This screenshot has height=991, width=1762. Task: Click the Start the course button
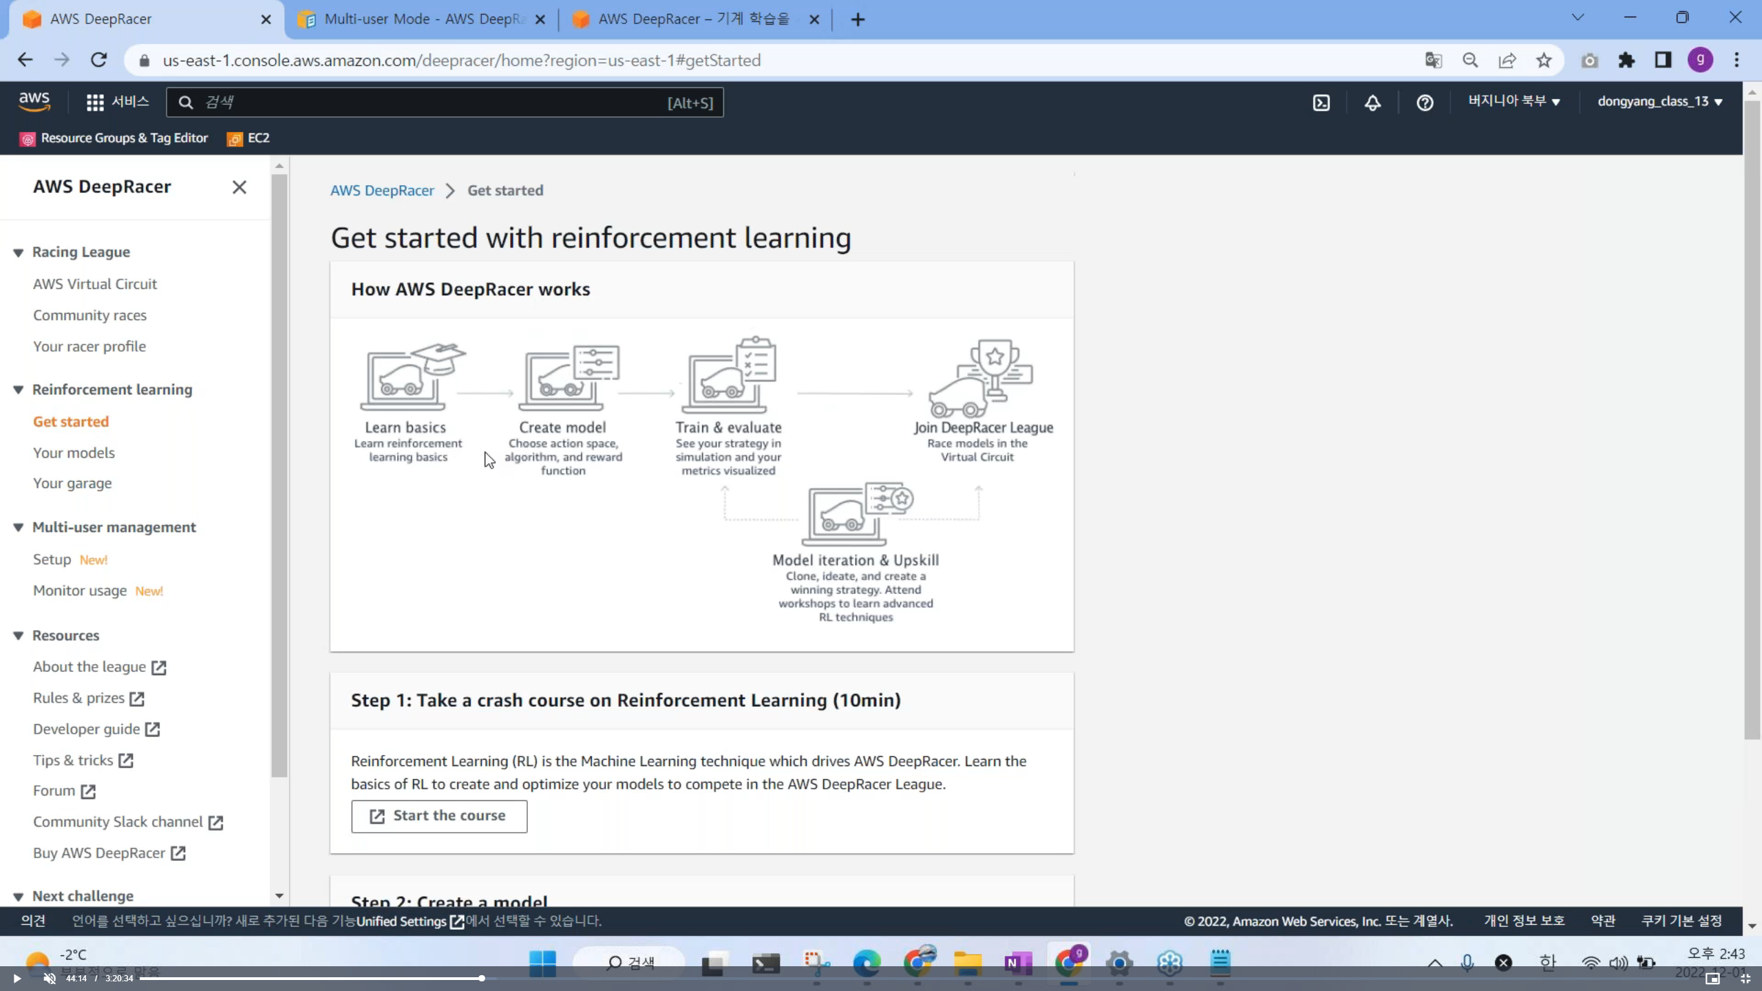click(x=439, y=816)
